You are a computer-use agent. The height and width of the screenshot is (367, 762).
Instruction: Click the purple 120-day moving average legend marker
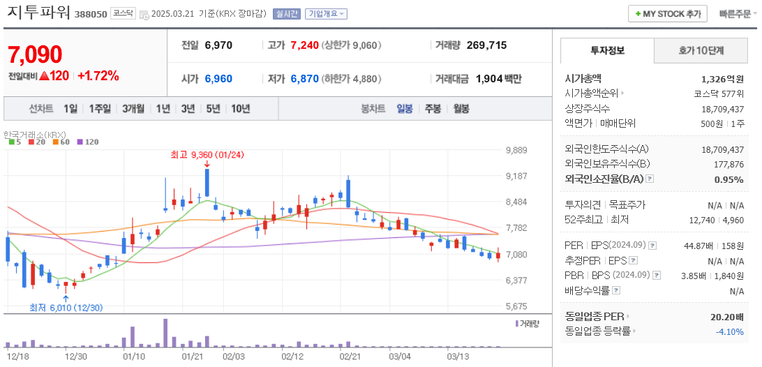tap(80, 142)
